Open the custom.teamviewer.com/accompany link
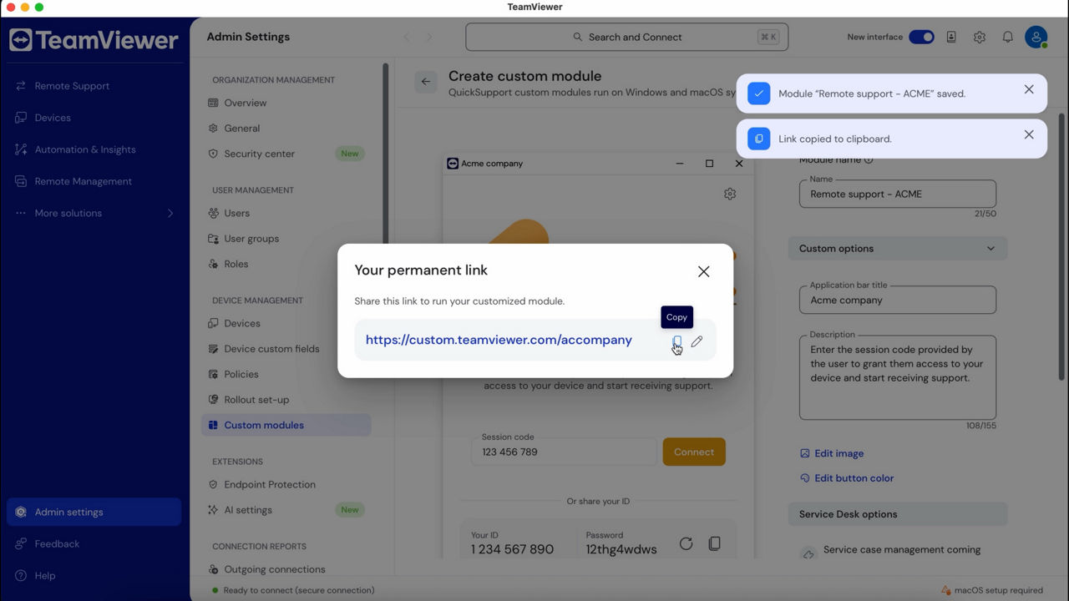Screen dimensions: 1069x601 pyautogui.click(x=499, y=340)
